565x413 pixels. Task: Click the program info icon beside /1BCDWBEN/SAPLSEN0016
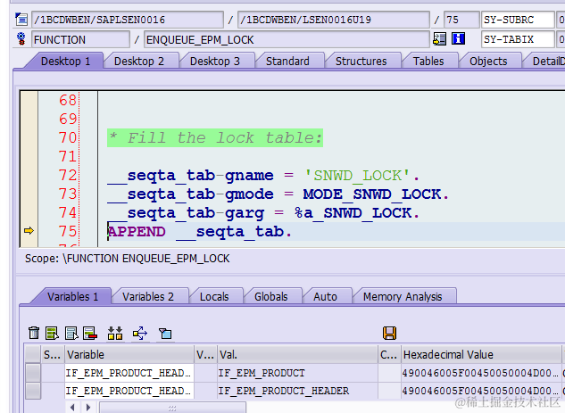21,20
